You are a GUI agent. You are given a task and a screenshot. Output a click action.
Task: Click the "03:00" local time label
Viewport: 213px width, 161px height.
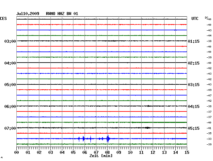coord(10,41)
